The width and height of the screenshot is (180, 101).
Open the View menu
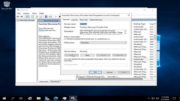[34, 13]
